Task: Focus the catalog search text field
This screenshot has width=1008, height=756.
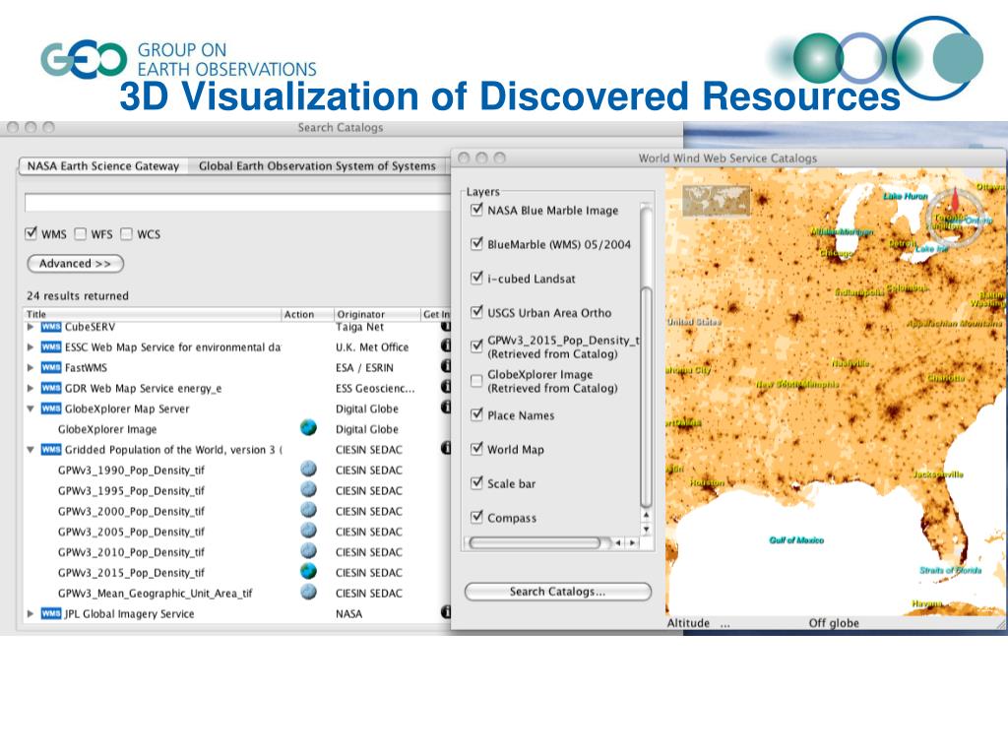Action: (238, 203)
